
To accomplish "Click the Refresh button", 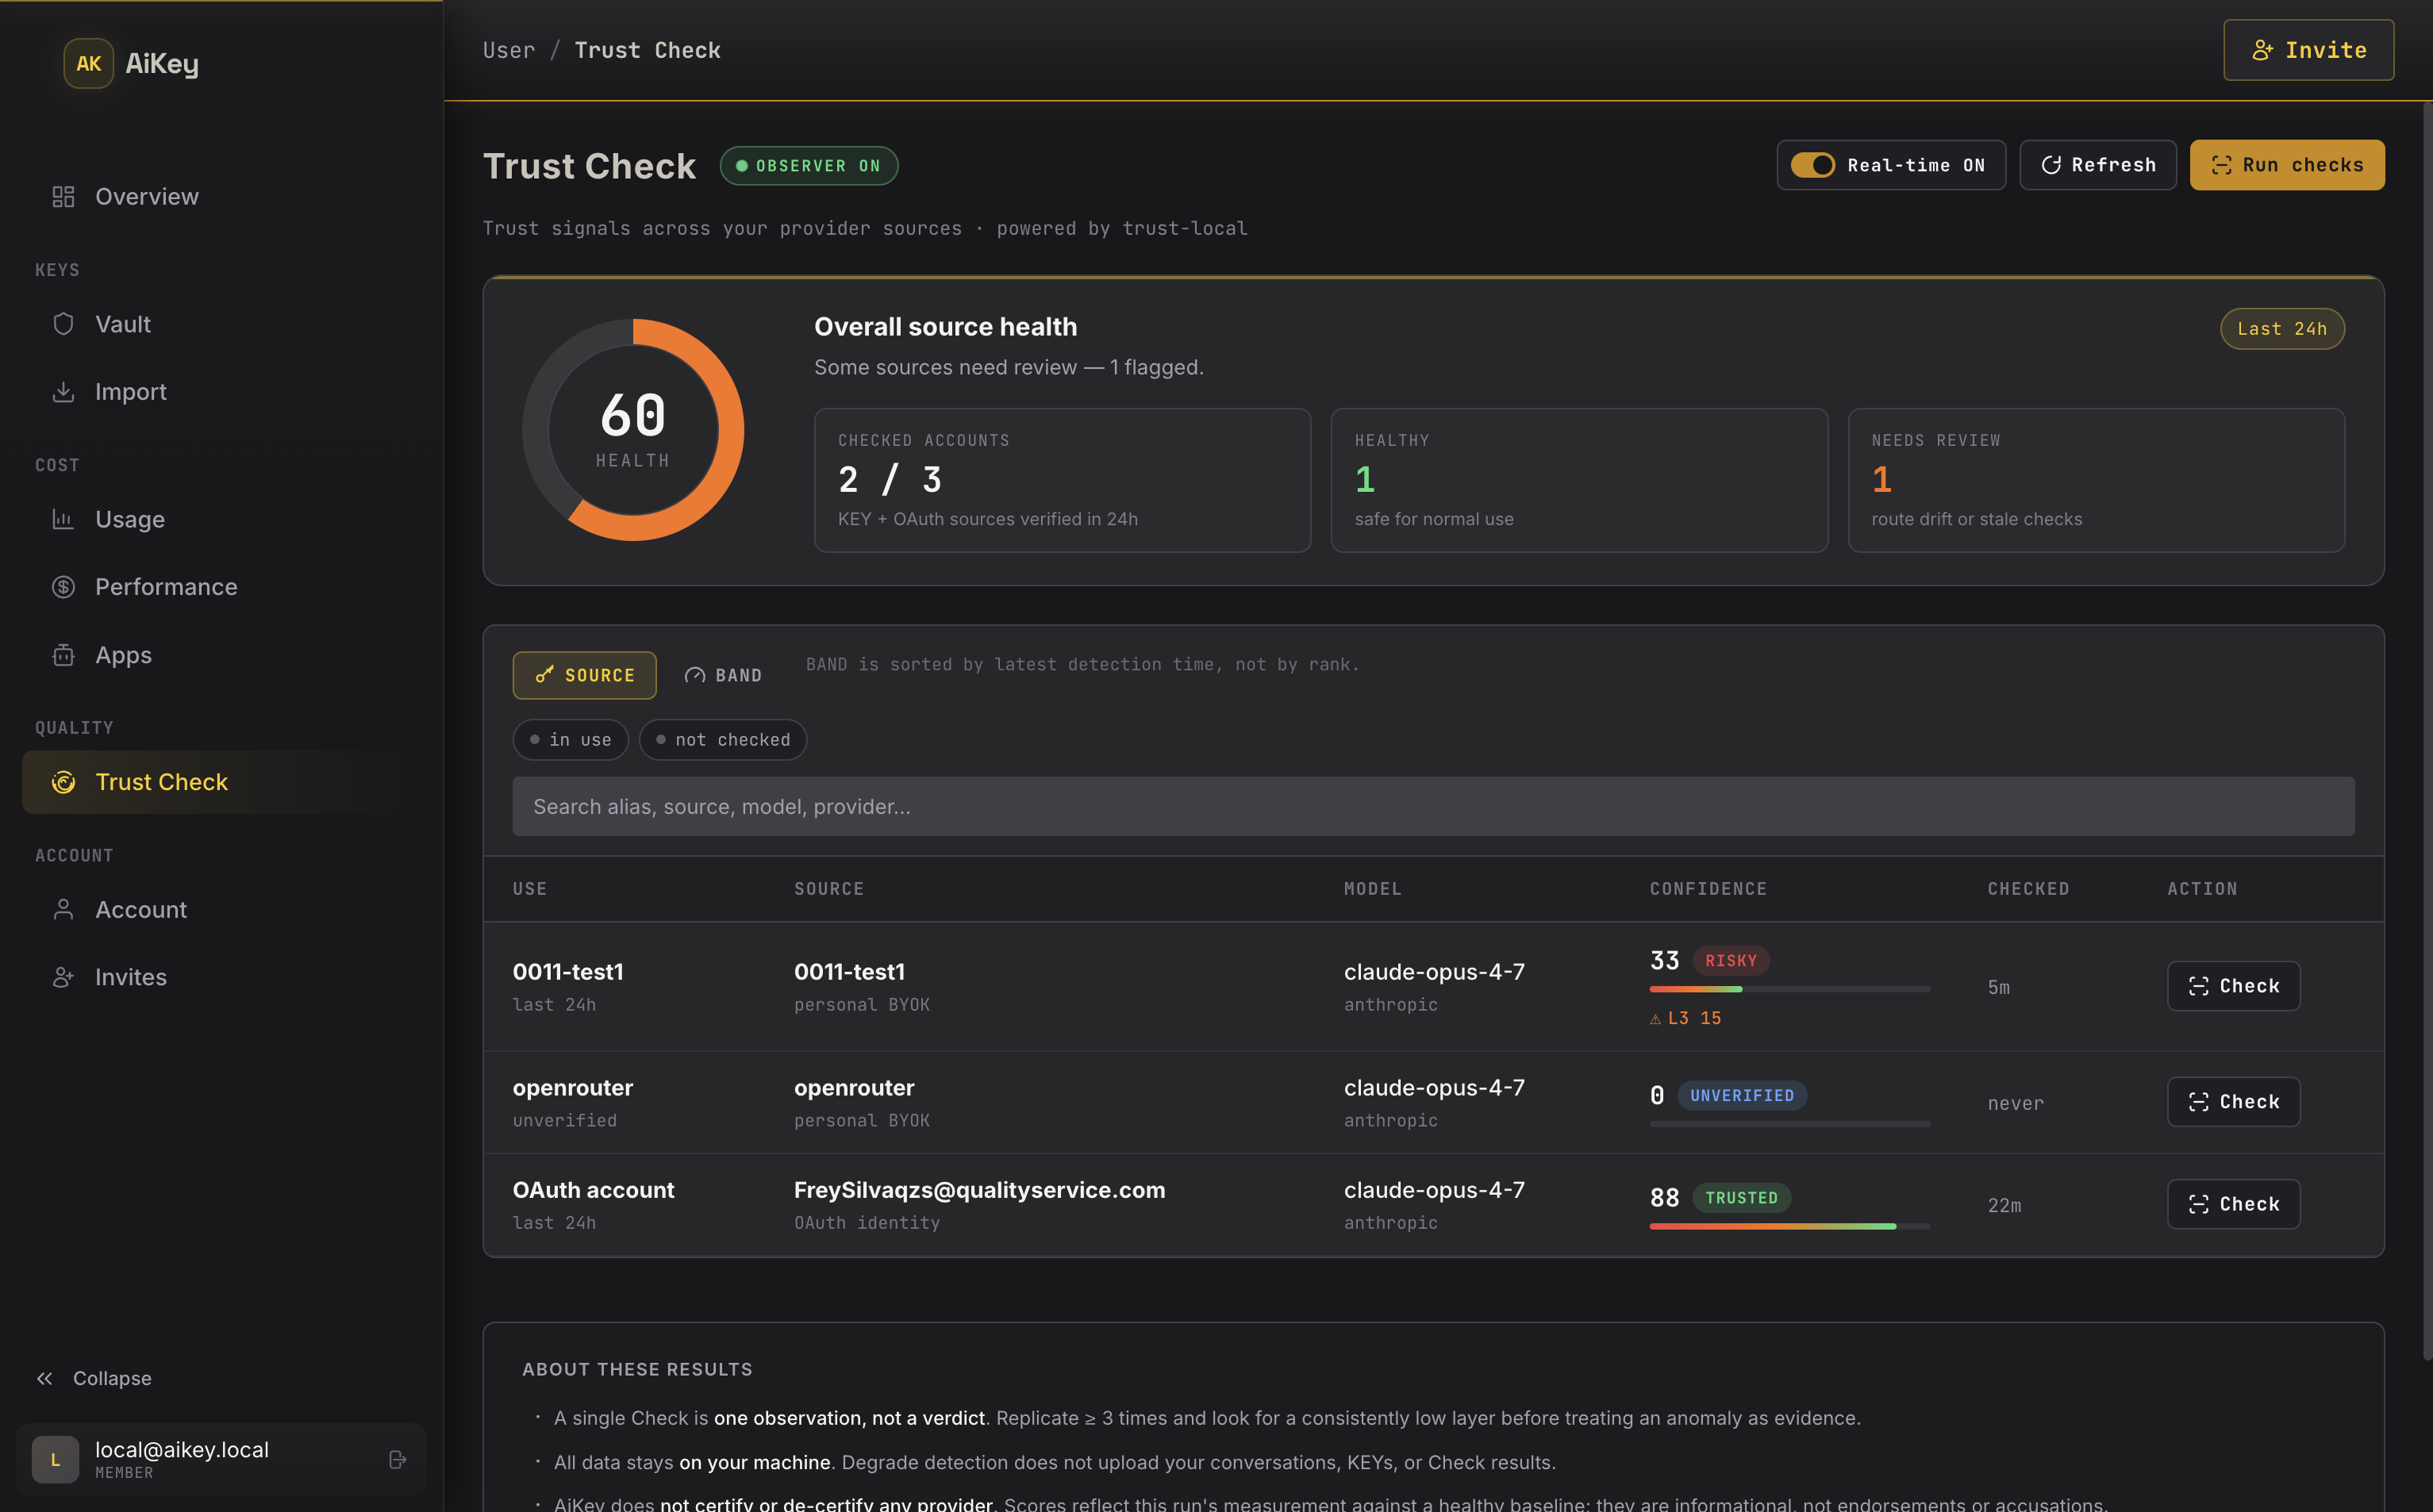I will click(2098, 165).
